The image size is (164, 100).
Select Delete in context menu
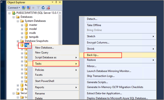click(53, 98)
